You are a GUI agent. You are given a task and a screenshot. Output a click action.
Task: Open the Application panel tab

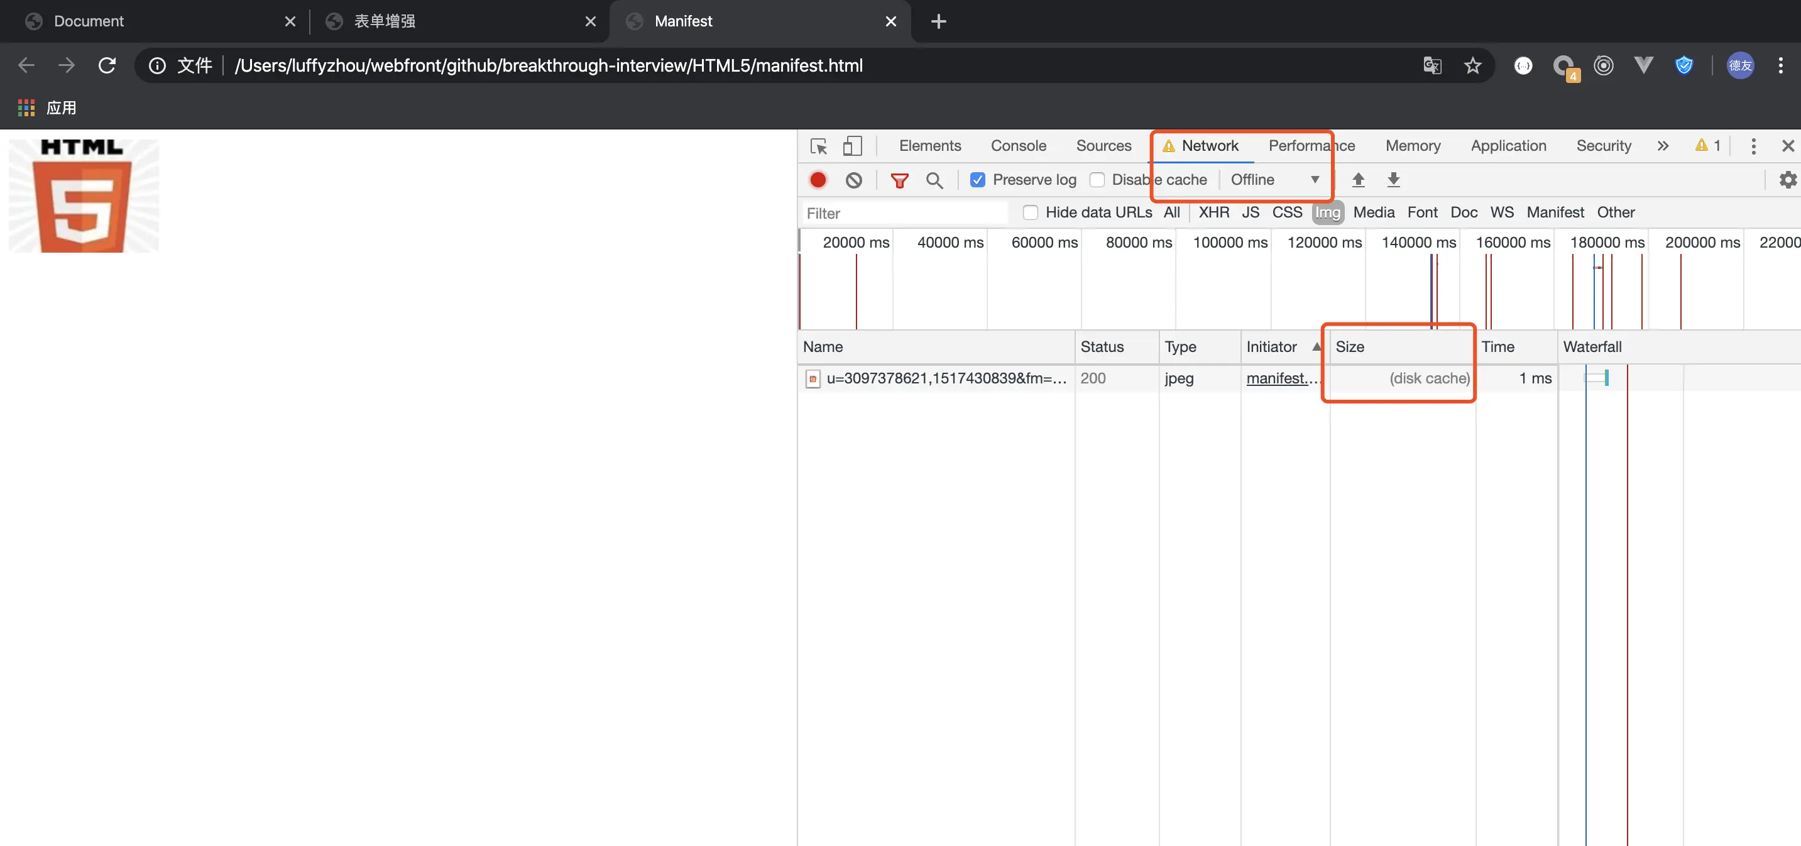tap(1508, 146)
